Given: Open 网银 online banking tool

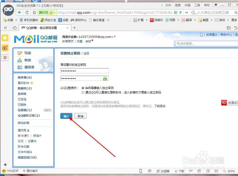Looking at the screenshot, I should (x=170, y=20).
